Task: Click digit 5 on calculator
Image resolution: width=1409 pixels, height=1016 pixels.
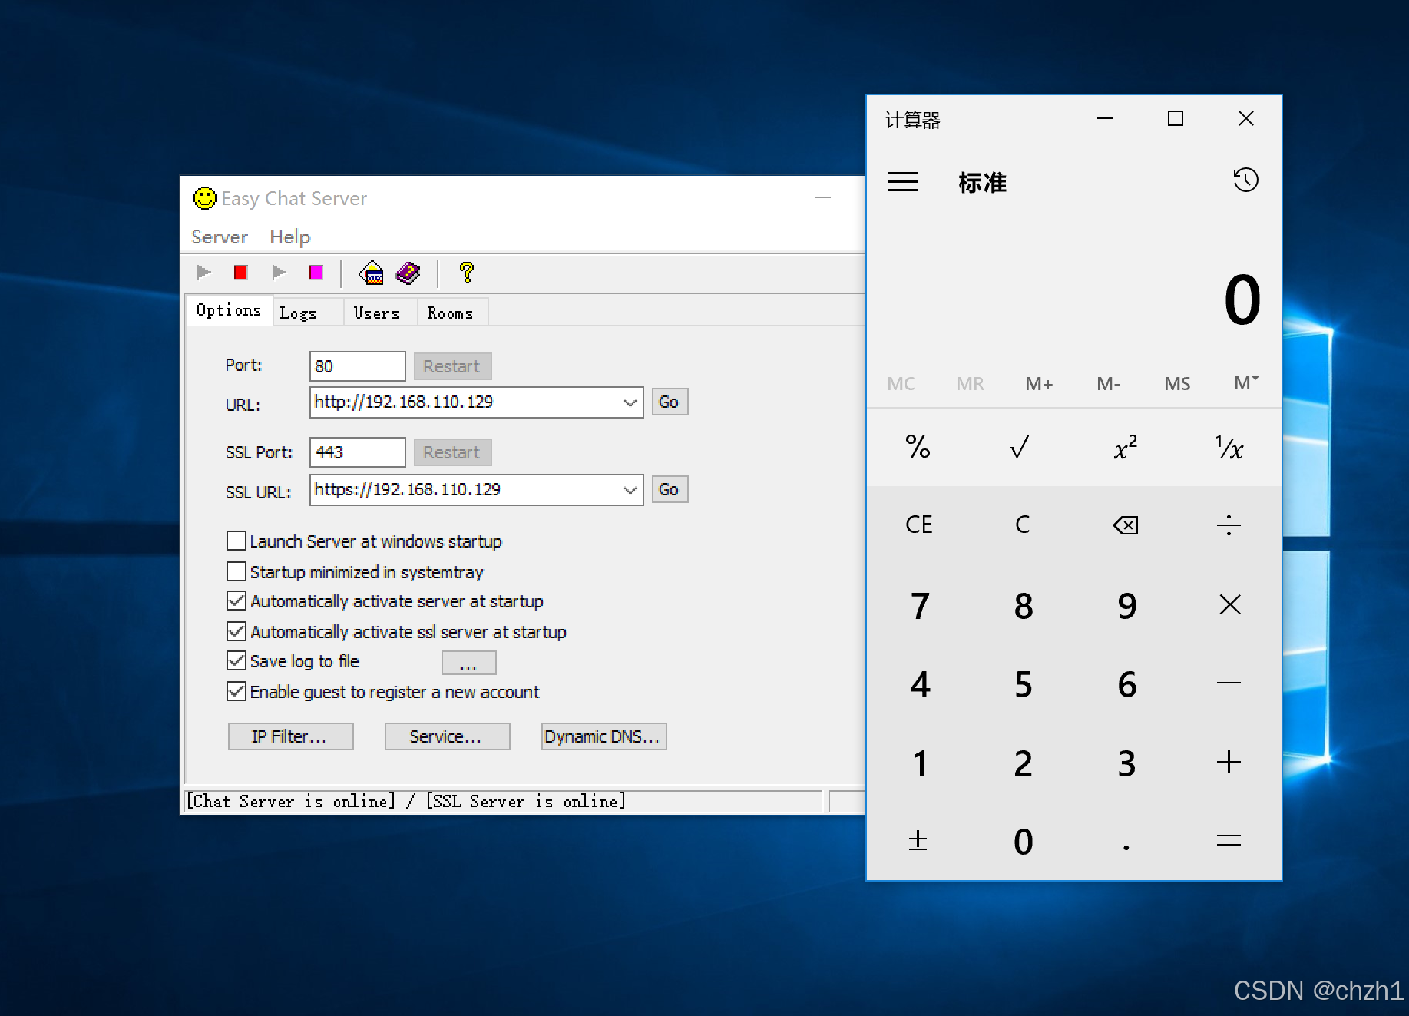Action: [1023, 683]
